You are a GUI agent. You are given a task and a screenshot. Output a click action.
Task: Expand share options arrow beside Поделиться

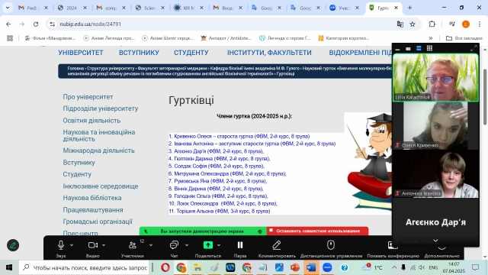219,245
